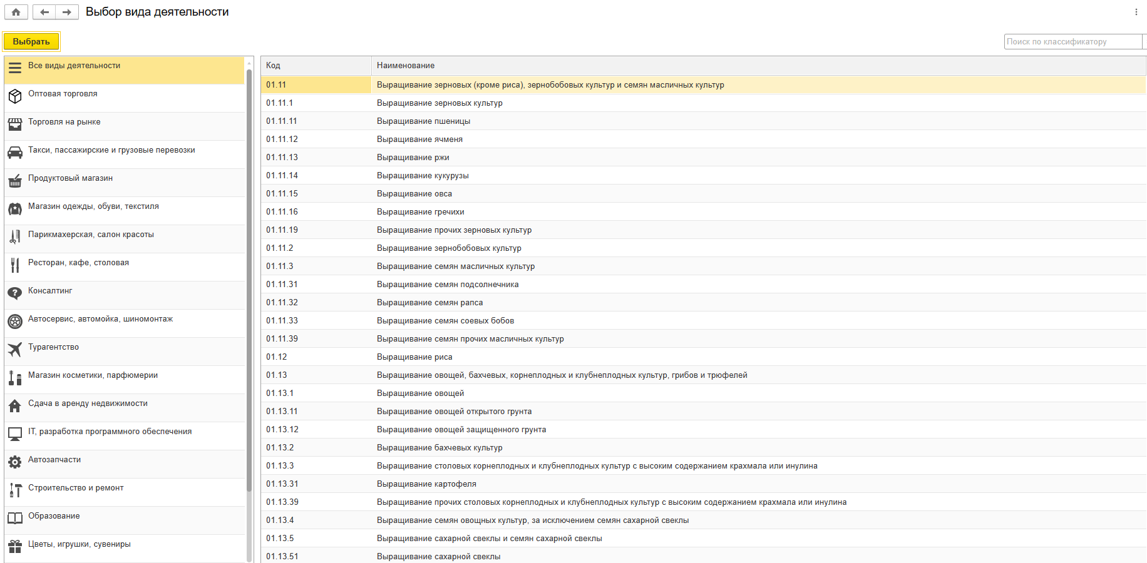1147x563 pixels.
Task: Click the category list vertical scrollbar
Action: pos(249,281)
